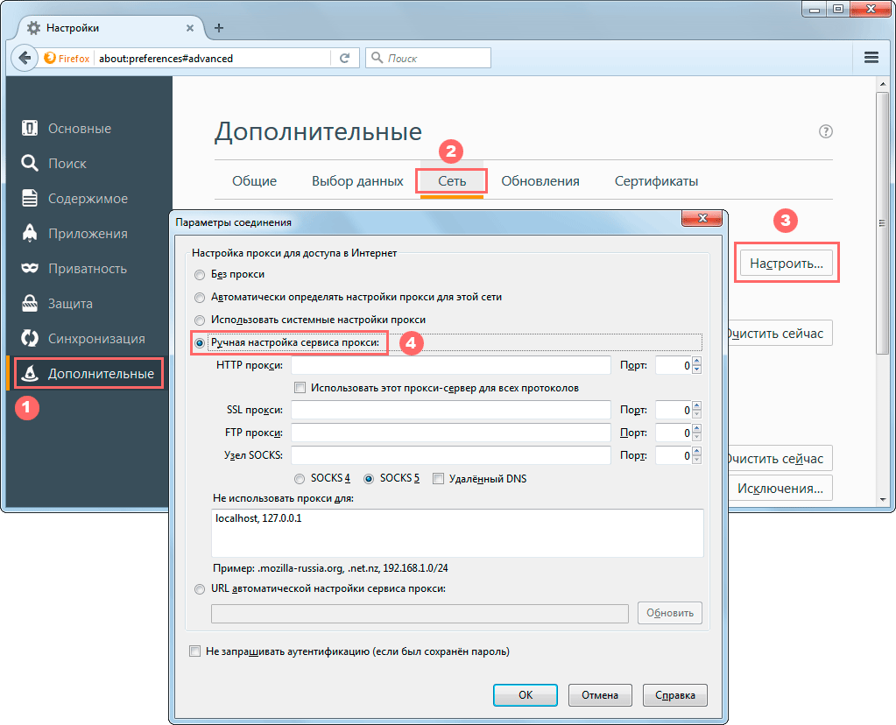
Task: Switch to the Обновления tab
Action: tap(540, 181)
